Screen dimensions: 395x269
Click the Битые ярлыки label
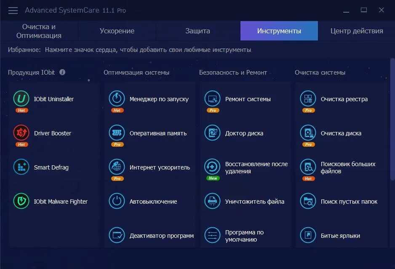pyautogui.click(x=340, y=236)
